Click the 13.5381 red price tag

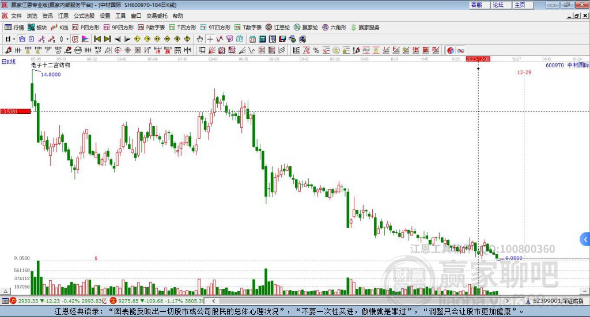click(x=16, y=111)
